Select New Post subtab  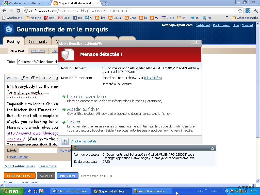coord(18,51)
